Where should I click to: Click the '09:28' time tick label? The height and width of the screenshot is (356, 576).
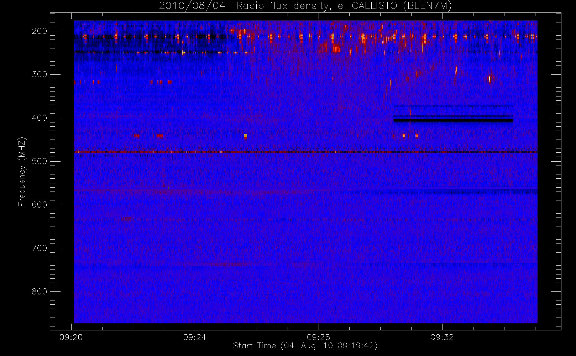318,337
